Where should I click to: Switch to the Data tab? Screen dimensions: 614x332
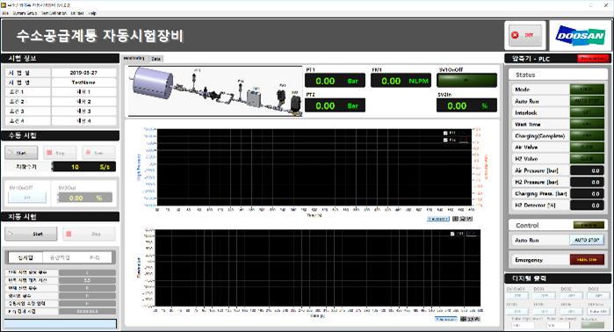coord(155,59)
